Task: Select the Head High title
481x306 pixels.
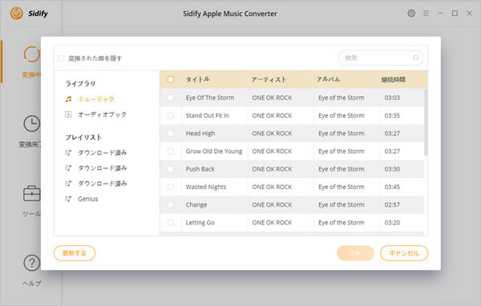Action: 200,134
